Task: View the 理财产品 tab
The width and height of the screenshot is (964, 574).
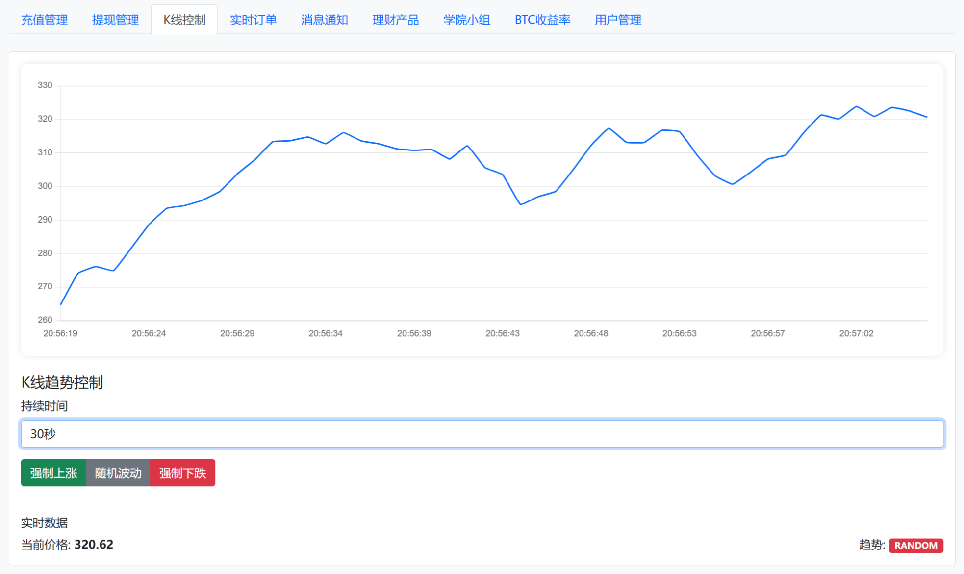Action: (396, 20)
